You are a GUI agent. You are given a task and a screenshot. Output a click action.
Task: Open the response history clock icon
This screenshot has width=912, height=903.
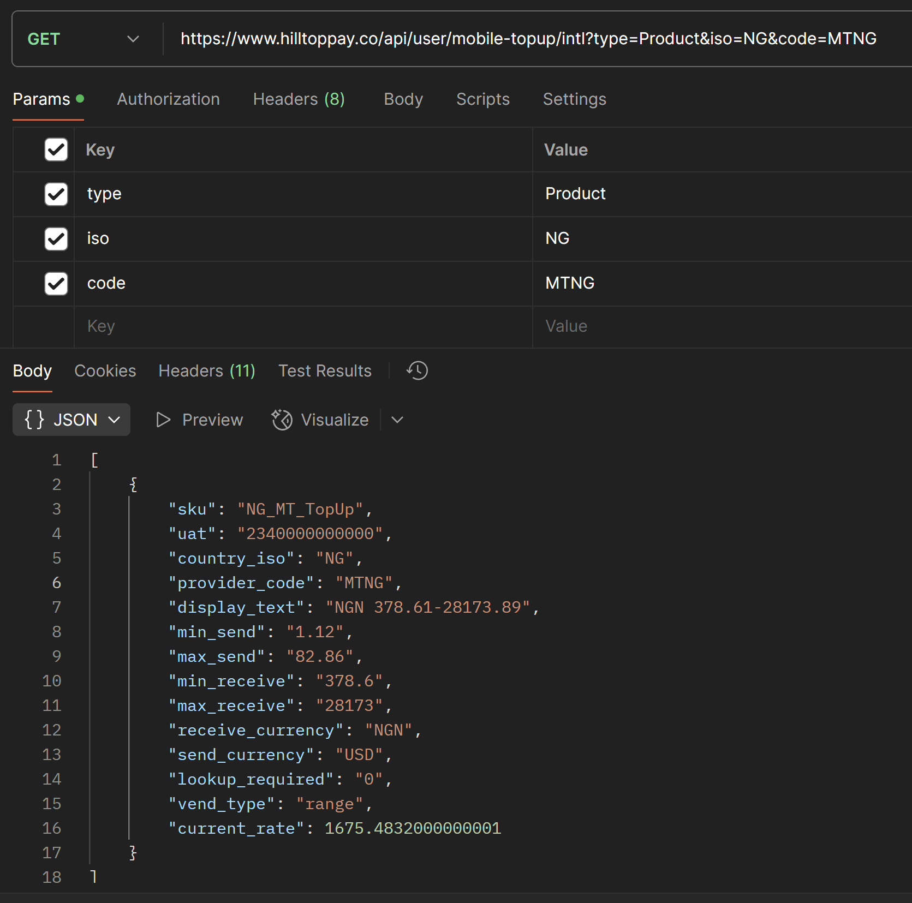[417, 370]
